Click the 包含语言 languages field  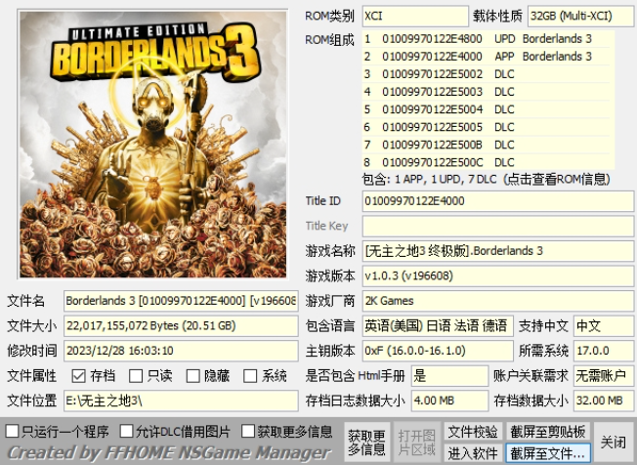438,326
